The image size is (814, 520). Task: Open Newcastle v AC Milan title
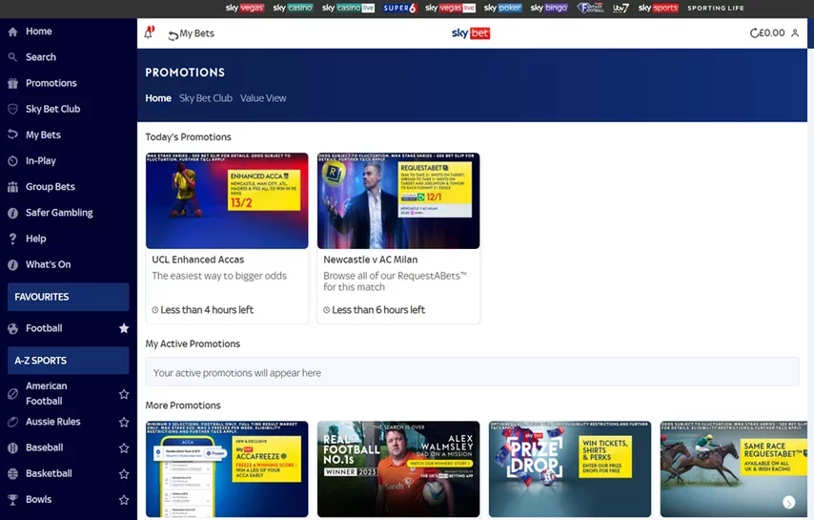click(x=370, y=260)
